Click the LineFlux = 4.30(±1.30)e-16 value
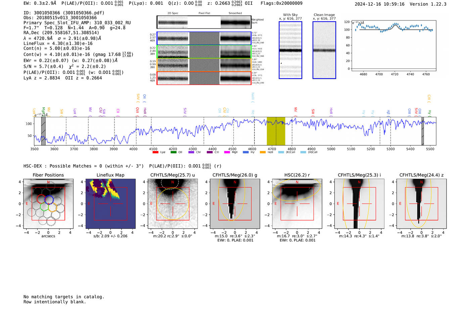 58,43
